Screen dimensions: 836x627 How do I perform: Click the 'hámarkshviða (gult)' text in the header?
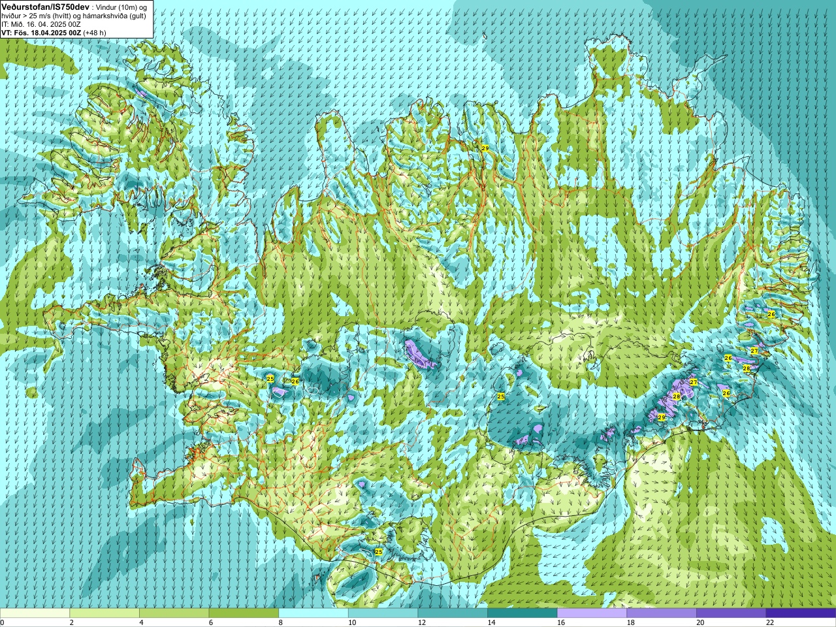(113, 16)
